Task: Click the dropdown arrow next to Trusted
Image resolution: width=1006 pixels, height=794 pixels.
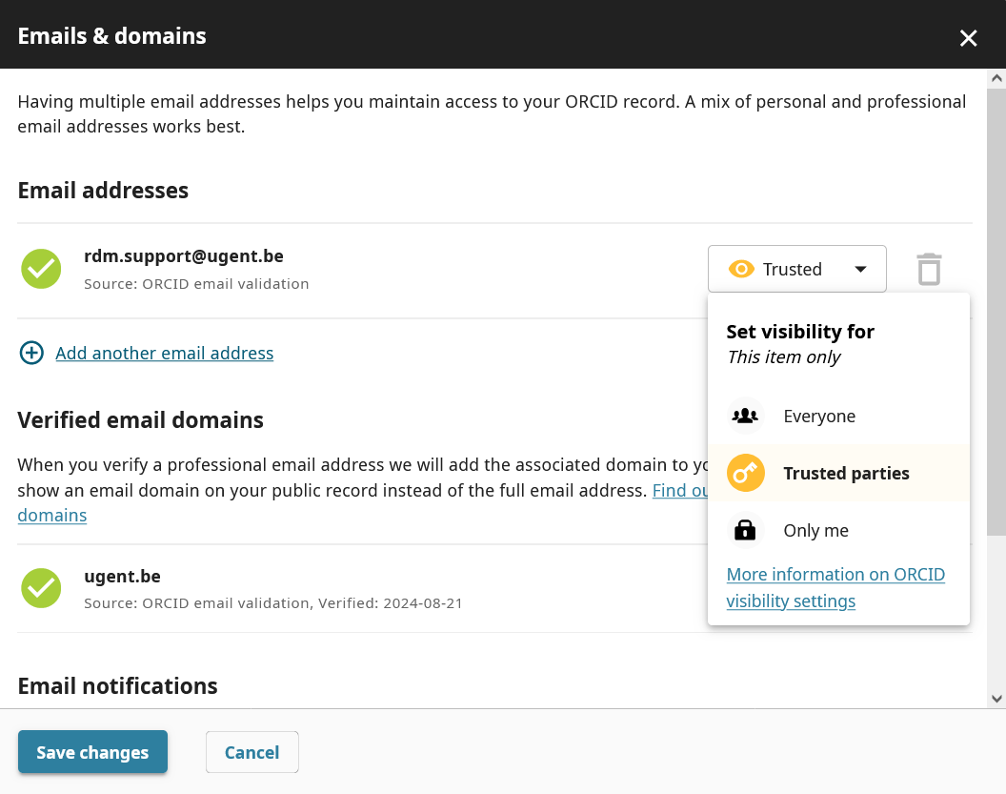Action: pyautogui.click(x=860, y=269)
